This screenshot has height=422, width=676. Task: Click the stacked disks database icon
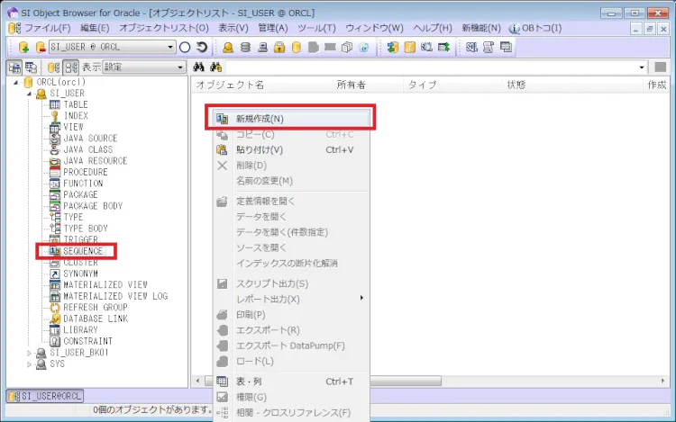245,47
